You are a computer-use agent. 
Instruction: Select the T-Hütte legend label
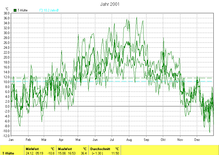coord(22,10)
